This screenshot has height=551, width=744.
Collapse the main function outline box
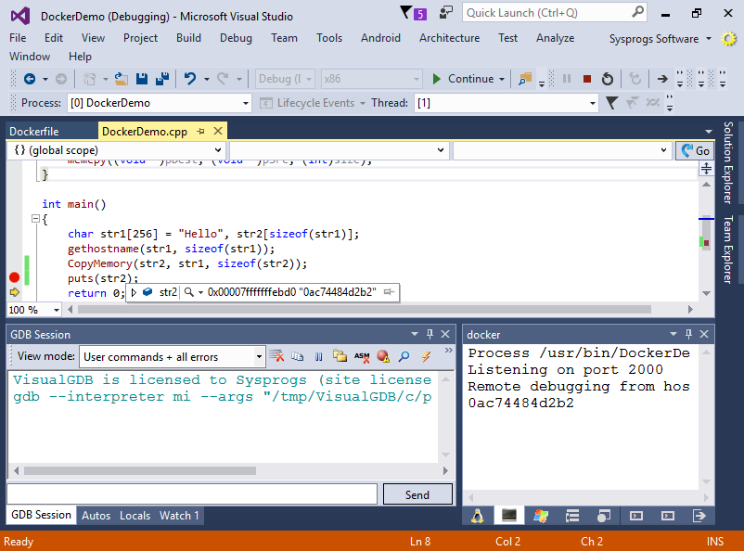(x=35, y=219)
